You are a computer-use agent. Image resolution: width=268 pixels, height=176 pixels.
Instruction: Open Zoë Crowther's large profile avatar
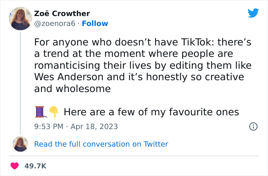20,18
